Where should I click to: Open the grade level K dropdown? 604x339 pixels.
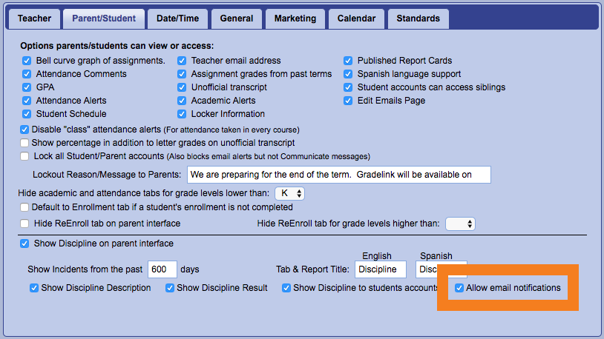click(289, 193)
